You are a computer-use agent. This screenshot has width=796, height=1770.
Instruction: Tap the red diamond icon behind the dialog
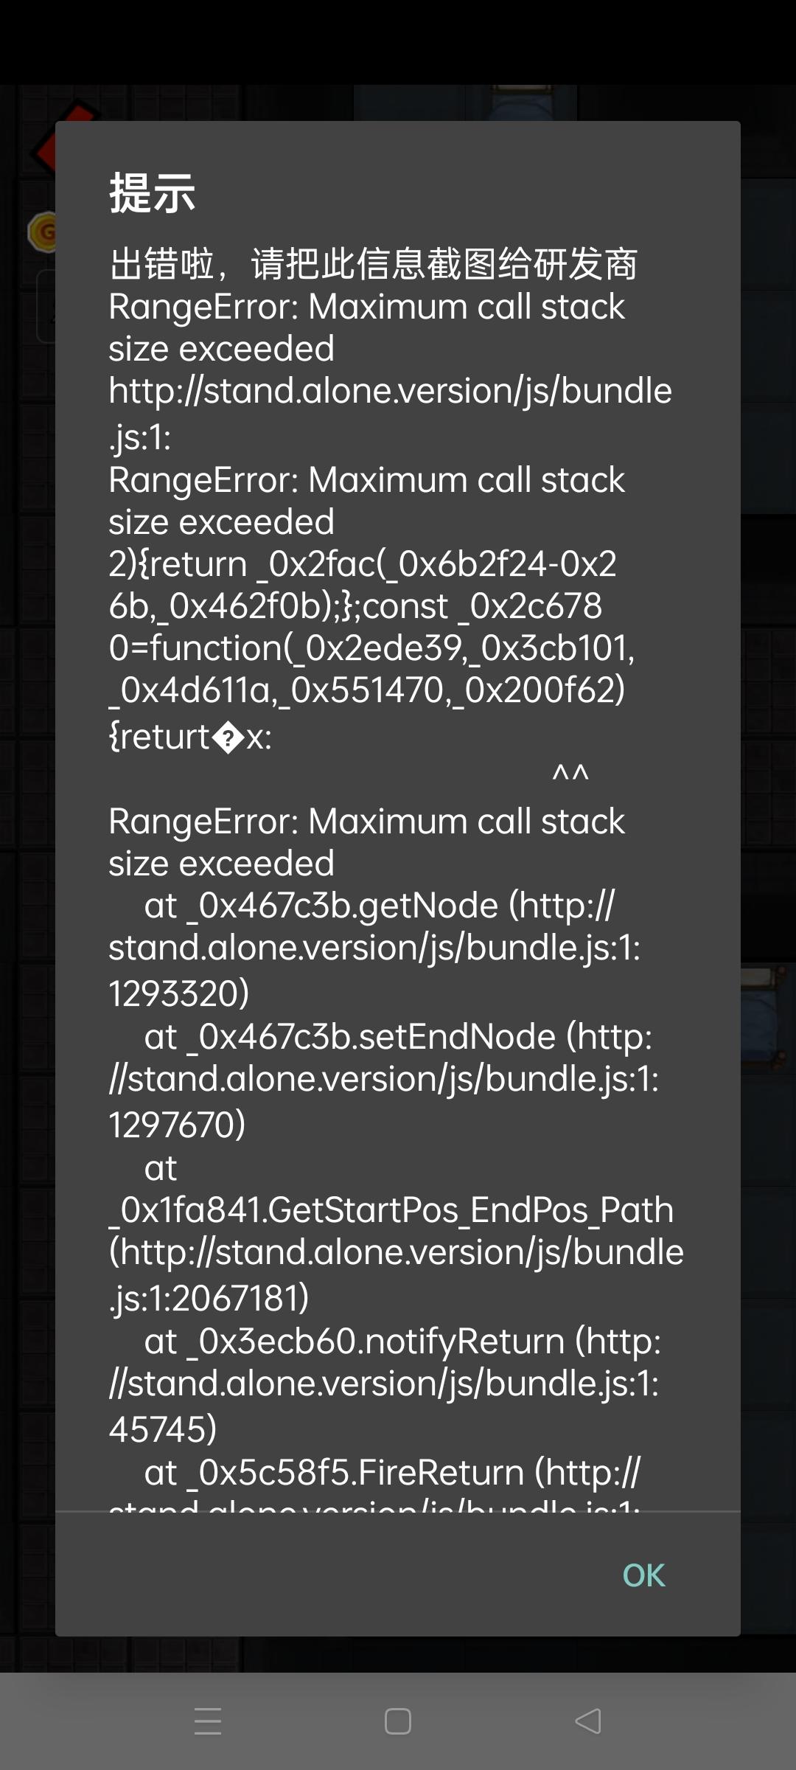click(46, 150)
